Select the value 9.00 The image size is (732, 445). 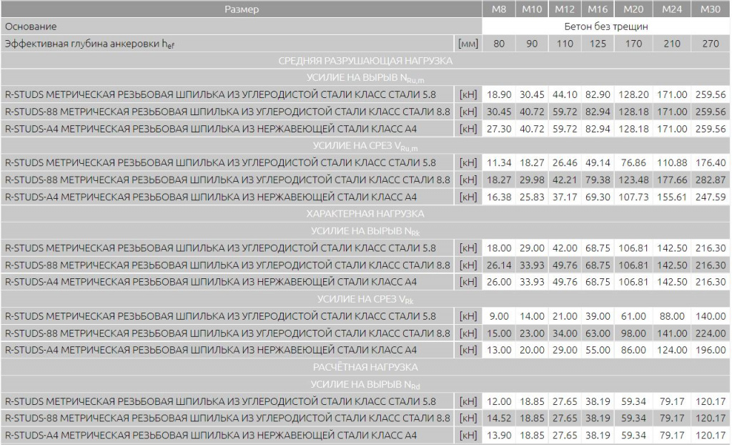tap(498, 316)
